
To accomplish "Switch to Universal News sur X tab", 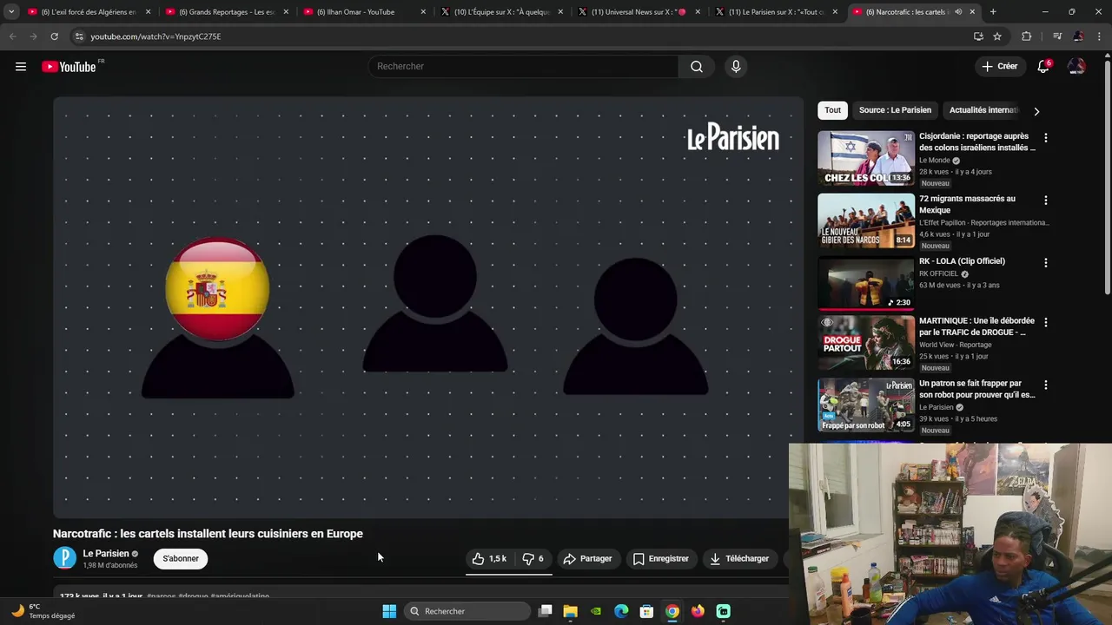I will point(639,12).
